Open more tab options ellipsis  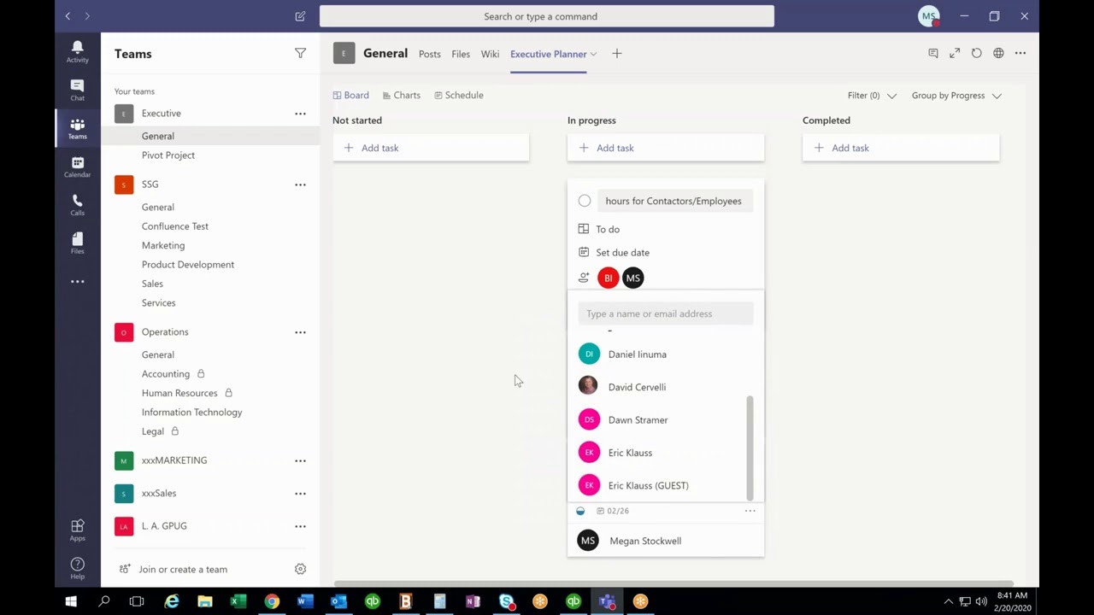tap(1020, 53)
